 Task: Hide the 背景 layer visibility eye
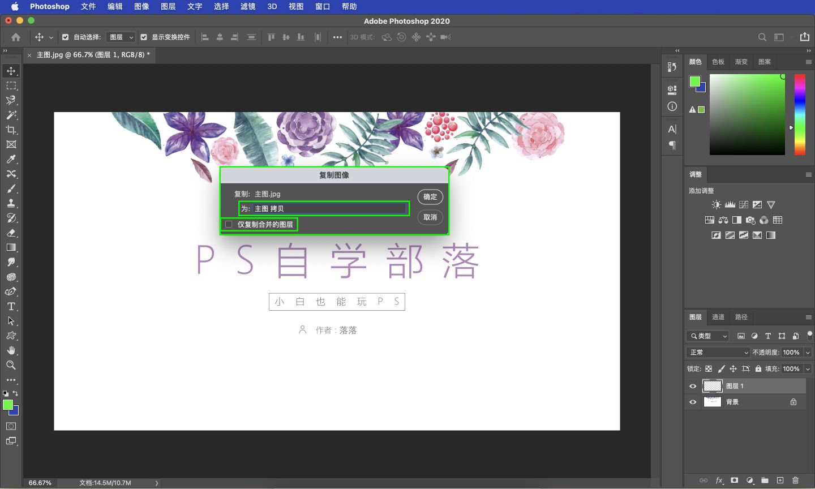coord(692,402)
